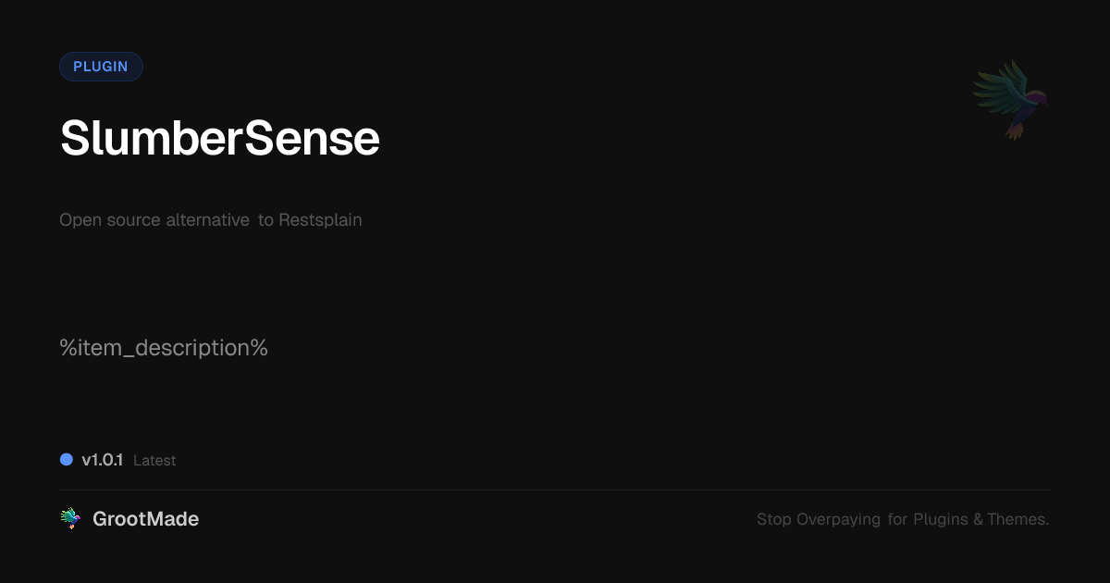
Task: Open the GrootMade brand name link
Action: point(145,519)
